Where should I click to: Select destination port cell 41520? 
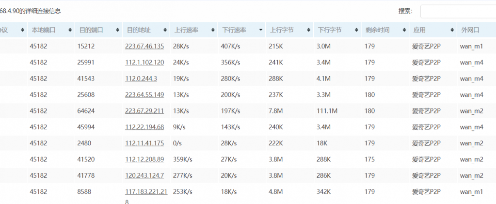(86, 159)
